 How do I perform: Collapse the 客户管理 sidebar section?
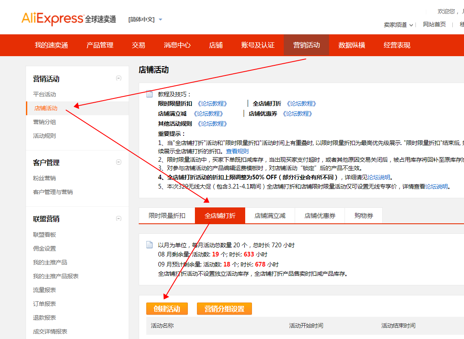(119, 162)
